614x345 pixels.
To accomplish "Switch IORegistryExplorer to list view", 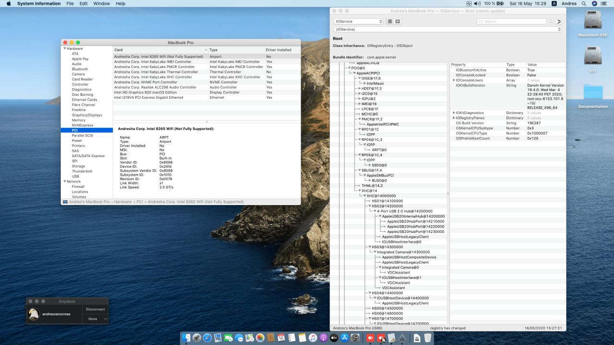I will 390,22.
